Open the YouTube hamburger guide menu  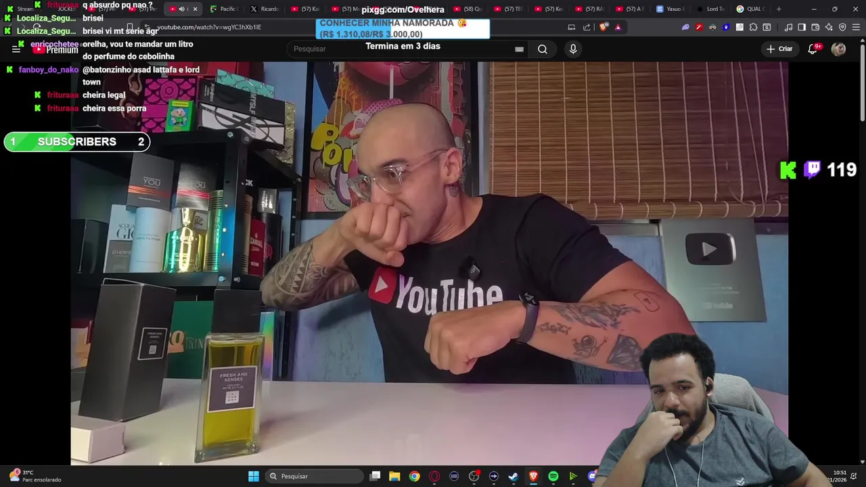16,49
